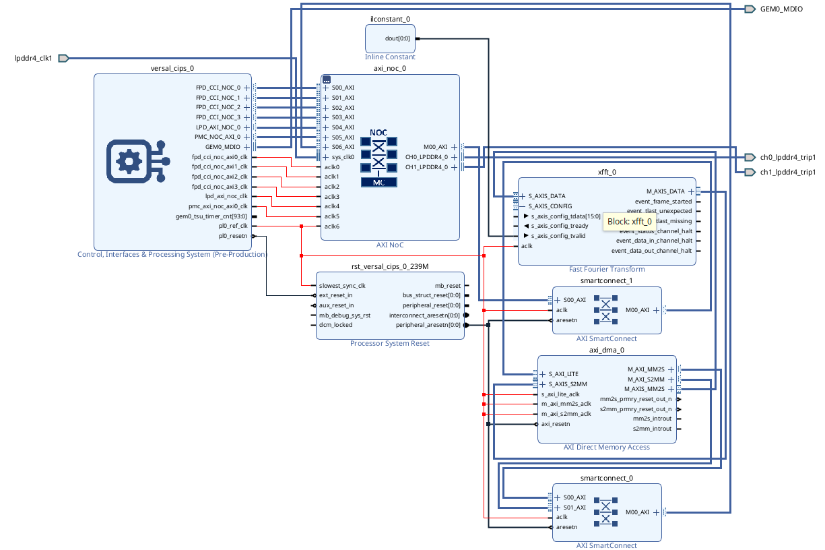Click the NOC MC graphic in axi_noc_0
This screenshot has width=825, height=550.
pyautogui.click(x=378, y=158)
